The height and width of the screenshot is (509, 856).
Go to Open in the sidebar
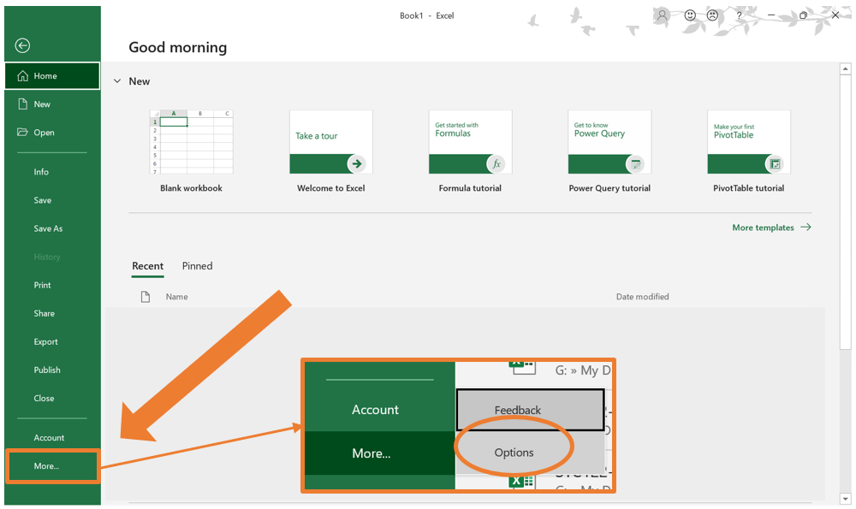(x=52, y=133)
